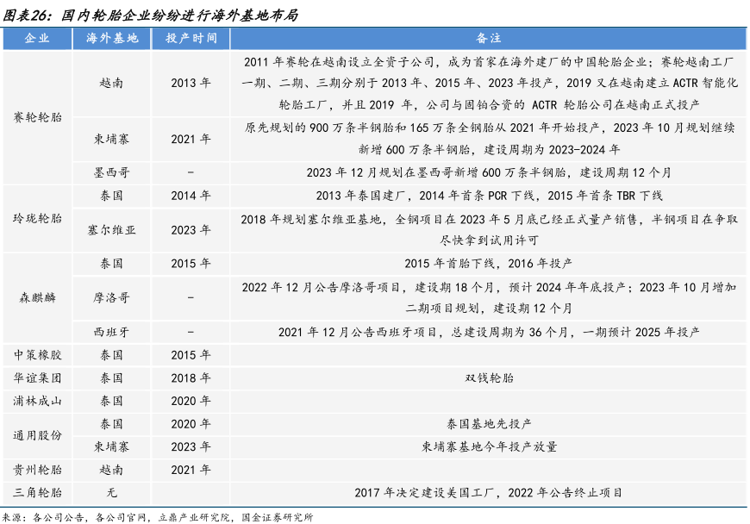Select the 备注 column header
The image size is (750, 524).
tap(488, 39)
